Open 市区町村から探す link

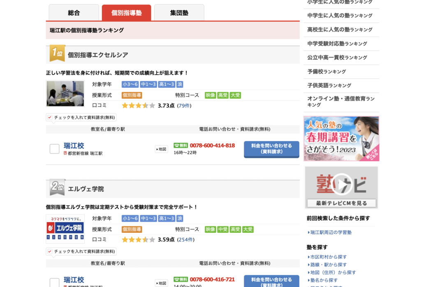coord(328,257)
